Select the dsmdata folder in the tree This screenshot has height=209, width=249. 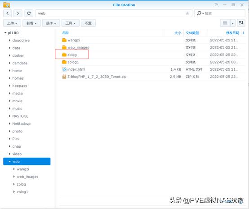pyautogui.click(x=20, y=63)
